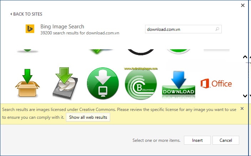
Task: Dismiss the Creative Commons notice bar
Action: (242, 108)
